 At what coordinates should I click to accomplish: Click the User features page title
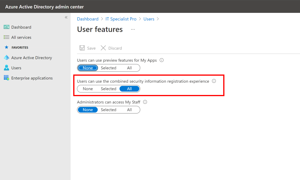click(x=100, y=30)
